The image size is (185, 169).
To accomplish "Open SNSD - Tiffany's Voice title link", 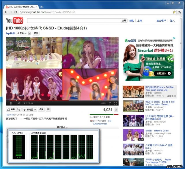I will tap(157, 131).
